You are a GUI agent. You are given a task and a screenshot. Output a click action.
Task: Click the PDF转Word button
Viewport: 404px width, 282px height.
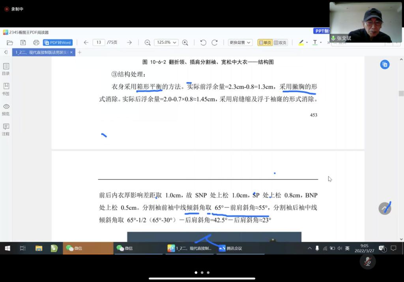click(x=58, y=43)
